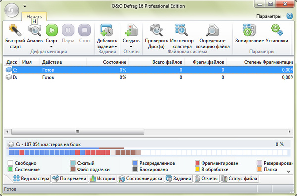Viewport: 297px width, 196px height.
Task: Switch to По времени tab
Action: [x=69, y=178]
